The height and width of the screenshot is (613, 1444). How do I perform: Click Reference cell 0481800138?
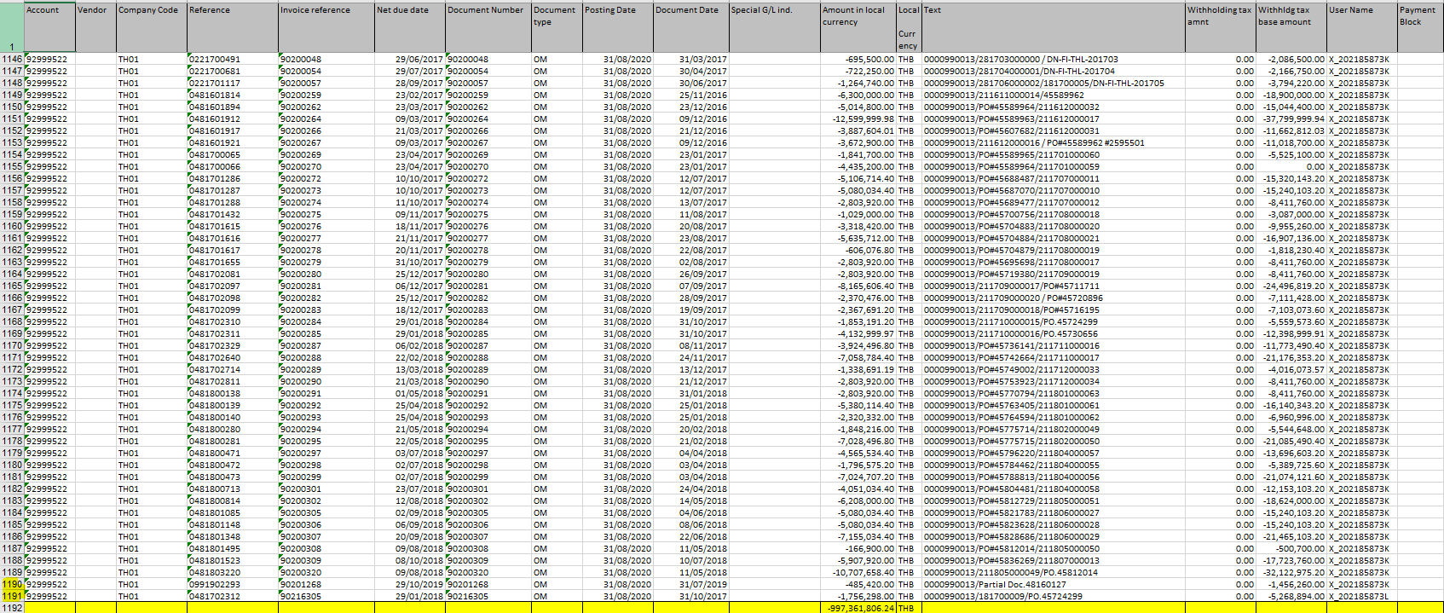pos(233,394)
